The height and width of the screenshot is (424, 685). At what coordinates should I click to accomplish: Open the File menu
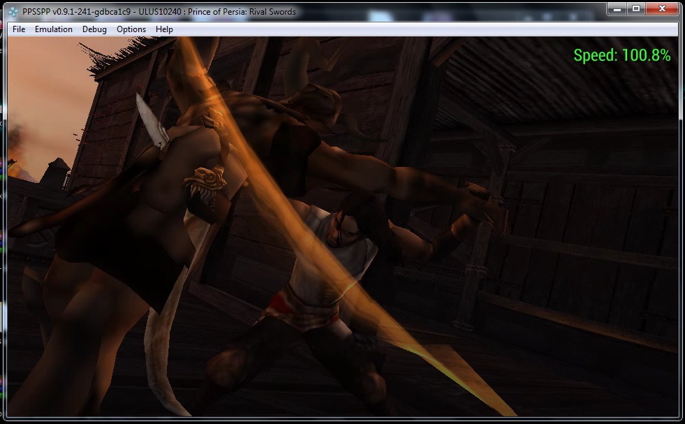[19, 29]
